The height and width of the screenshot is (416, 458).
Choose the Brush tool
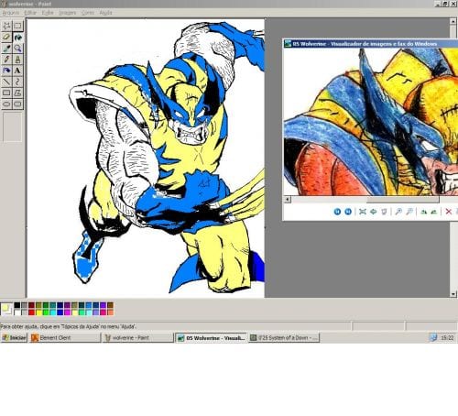[17, 60]
